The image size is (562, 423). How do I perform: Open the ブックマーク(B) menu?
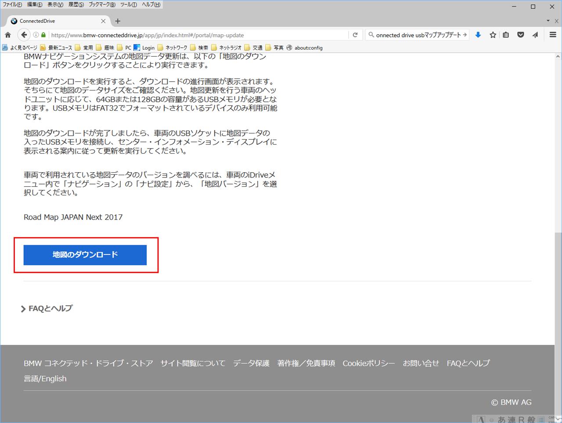pyautogui.click(x=102, y=4)
